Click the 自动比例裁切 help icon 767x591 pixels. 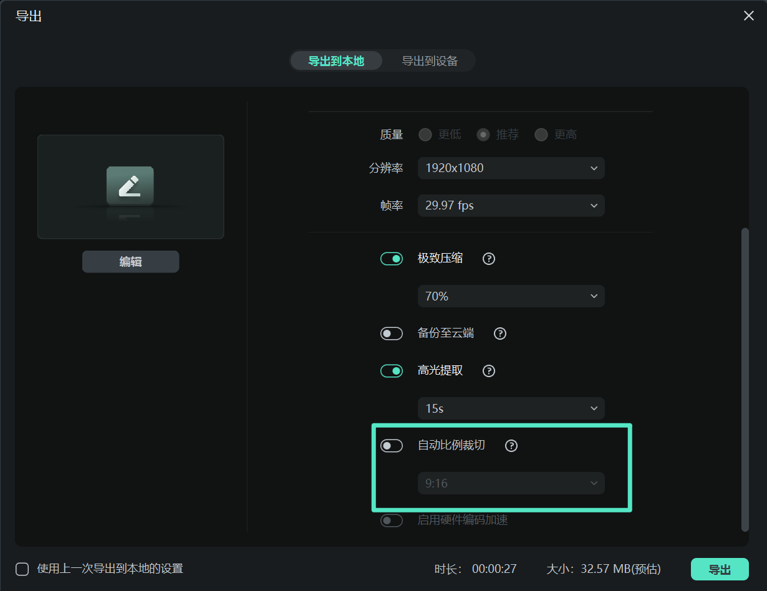pos(511,445)
